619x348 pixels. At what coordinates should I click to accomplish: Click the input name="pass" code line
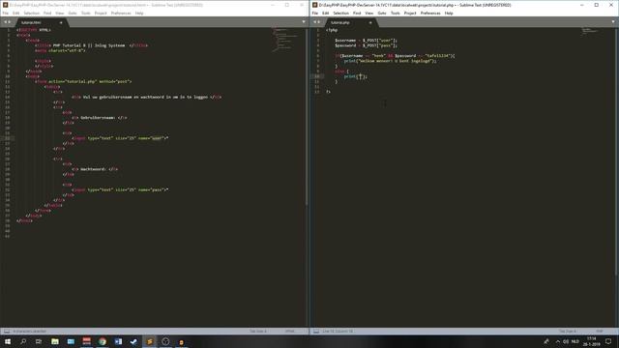[120, 189]
